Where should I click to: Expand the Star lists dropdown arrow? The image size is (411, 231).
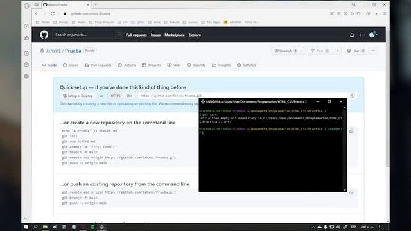[x=373, y=51]
